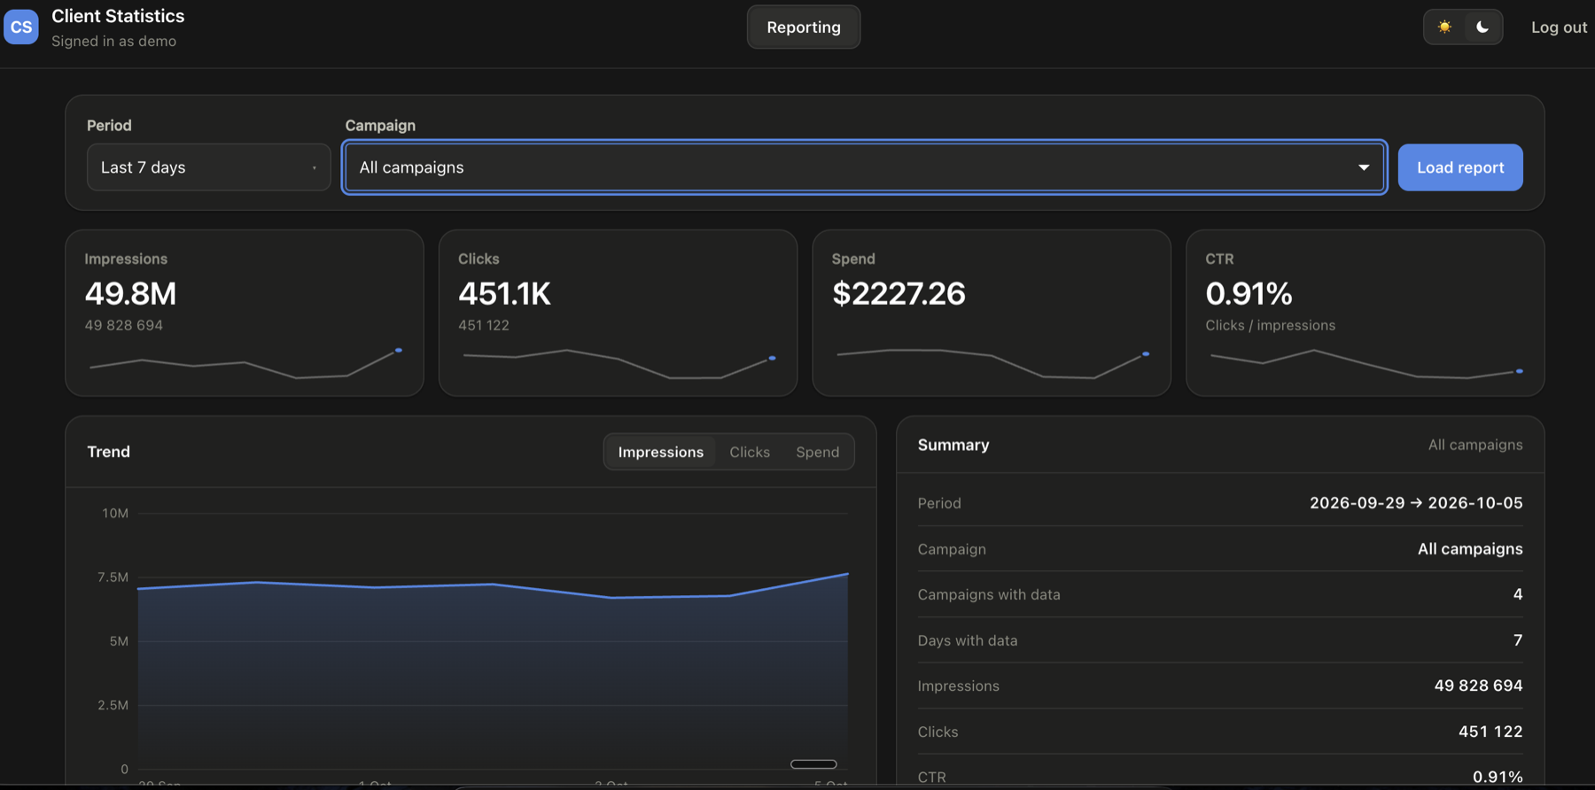1595x790 pixels.
Task: Switch to dark theme moon icon
Action: 1482,27
